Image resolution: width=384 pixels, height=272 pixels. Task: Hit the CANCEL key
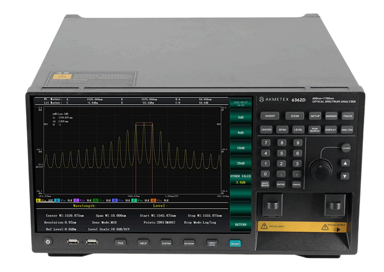[296, 185]
